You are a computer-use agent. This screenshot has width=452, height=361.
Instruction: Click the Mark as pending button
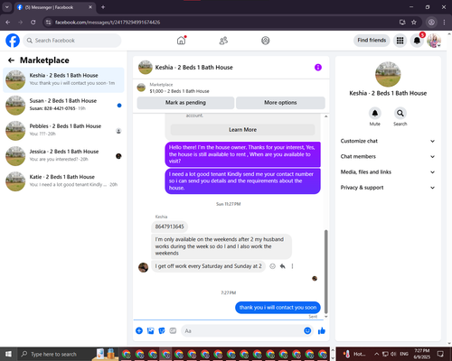[185, 103]
